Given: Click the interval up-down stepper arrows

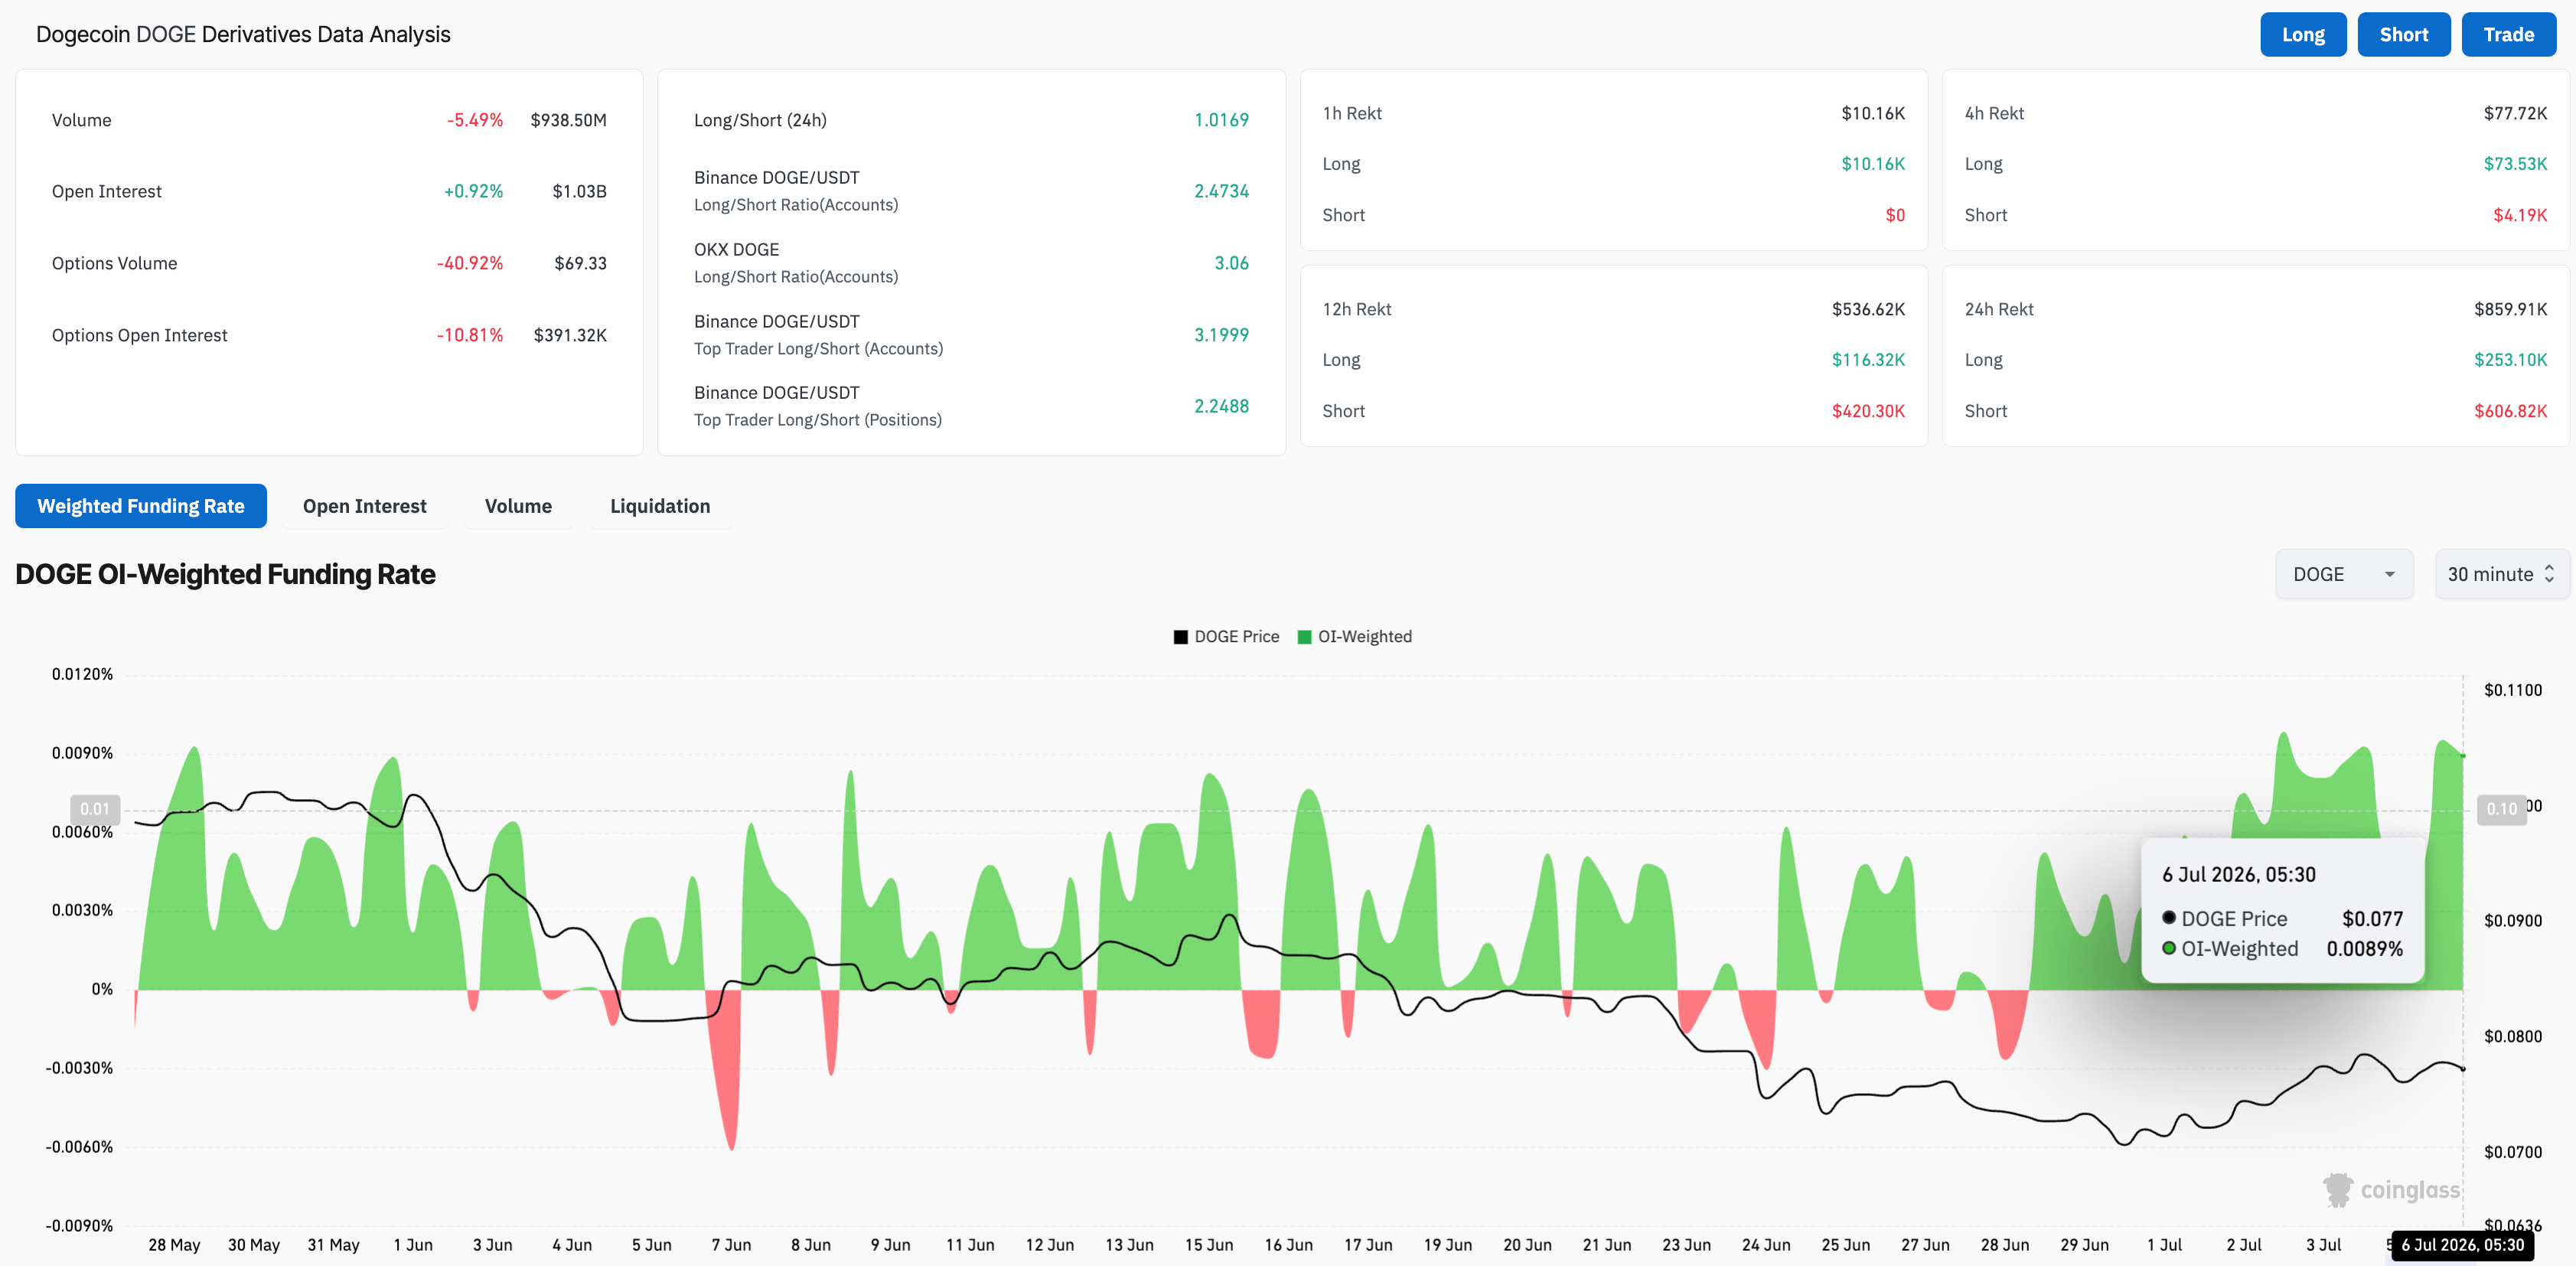Looking at the screenshot, I should [2549, 574].
